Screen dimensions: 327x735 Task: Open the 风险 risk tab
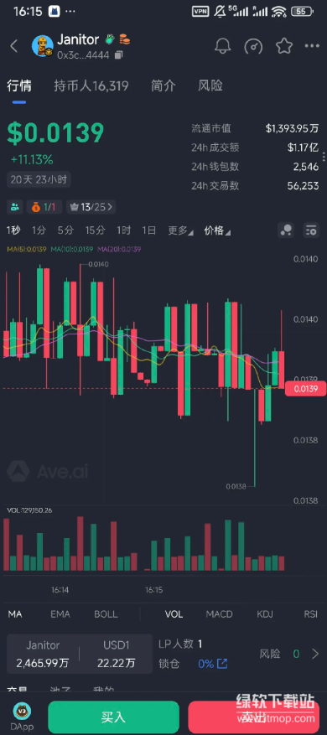click(x=210, y=85)
